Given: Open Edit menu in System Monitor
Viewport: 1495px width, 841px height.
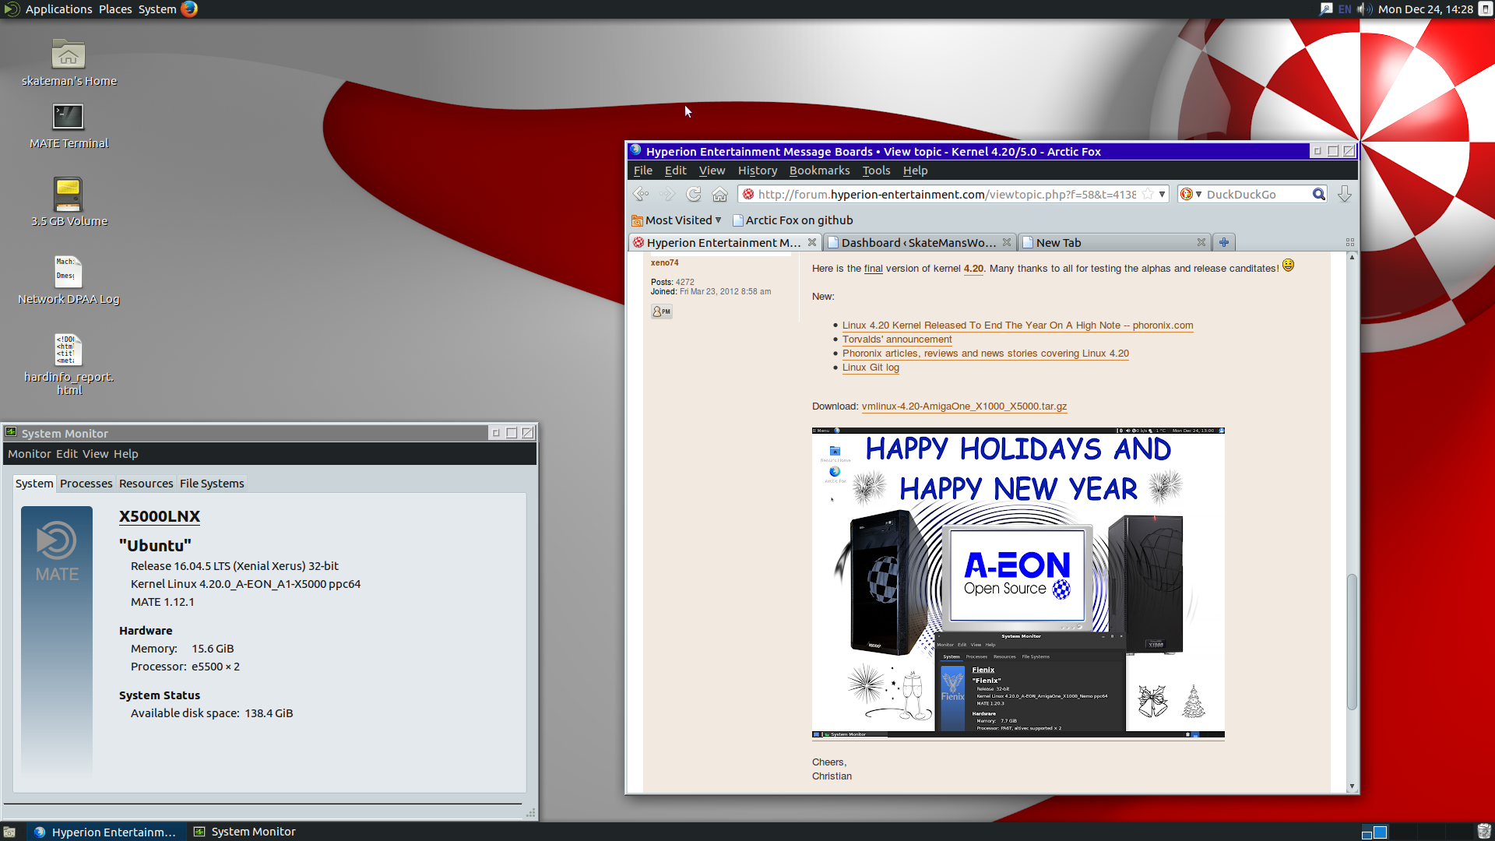Looking at the screenshot, I should click(x=67, y=454).
